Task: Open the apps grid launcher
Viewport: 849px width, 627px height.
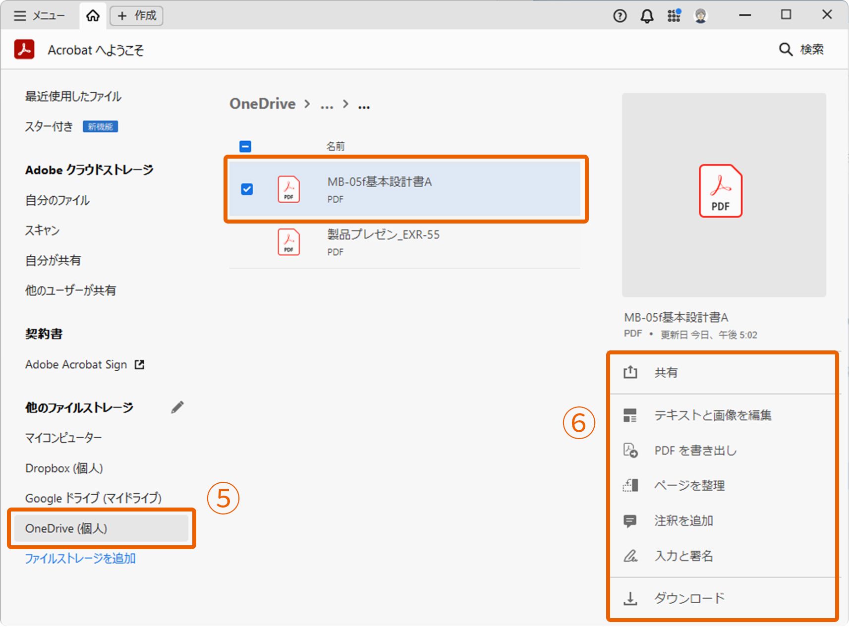Action: point(674,16)
